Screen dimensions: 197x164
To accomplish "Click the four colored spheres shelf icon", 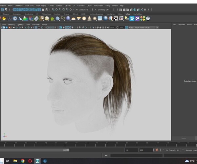I will [142, 18].
